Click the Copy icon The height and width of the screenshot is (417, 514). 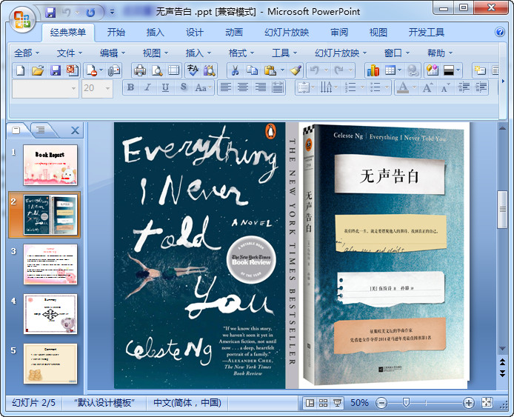252,70
